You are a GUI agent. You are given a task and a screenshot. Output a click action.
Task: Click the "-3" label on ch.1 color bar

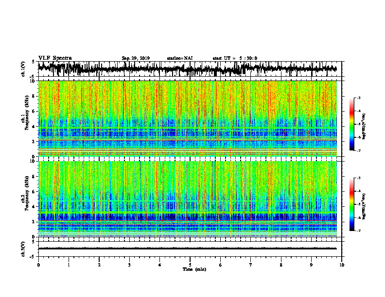click(358, 98)
